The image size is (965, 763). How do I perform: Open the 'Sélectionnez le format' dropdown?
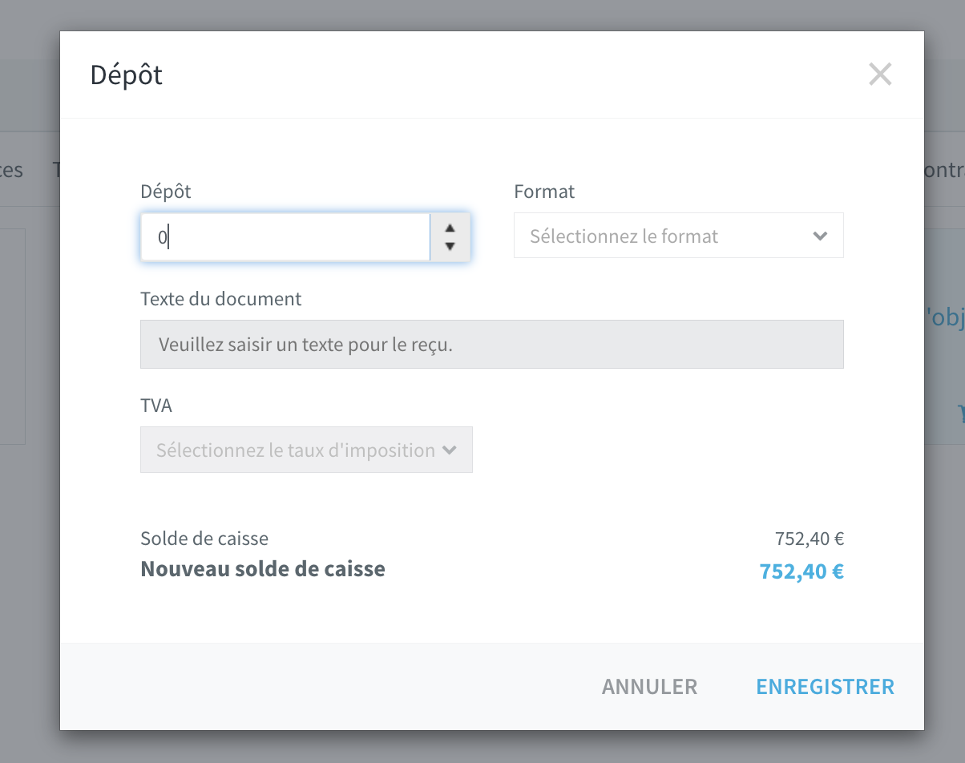pyautogui.click(x=678, y=236)
